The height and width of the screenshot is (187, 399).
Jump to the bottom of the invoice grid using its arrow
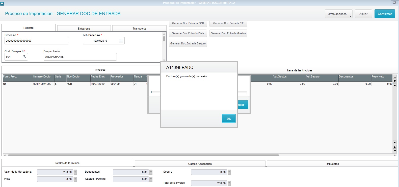pos(395,151)
